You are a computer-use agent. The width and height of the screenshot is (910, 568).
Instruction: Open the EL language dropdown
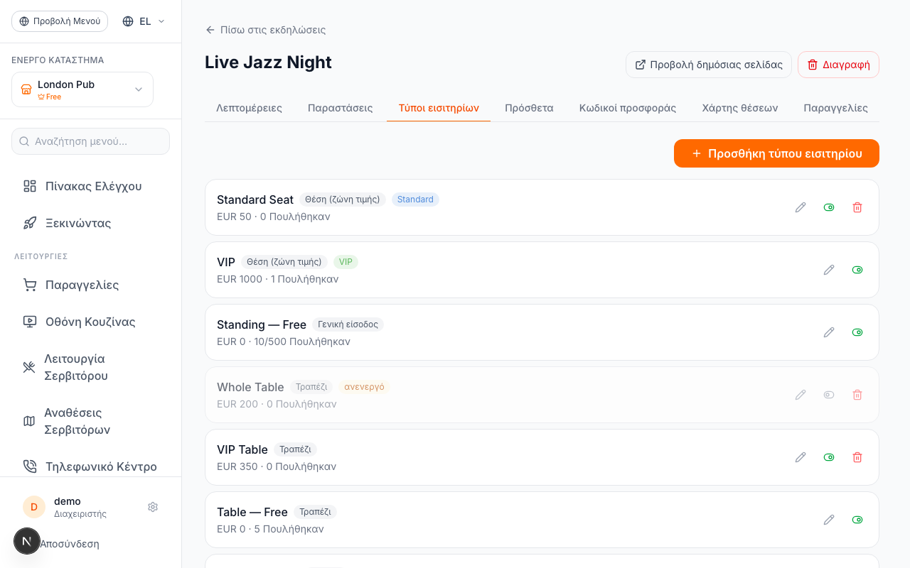point(144,21)
